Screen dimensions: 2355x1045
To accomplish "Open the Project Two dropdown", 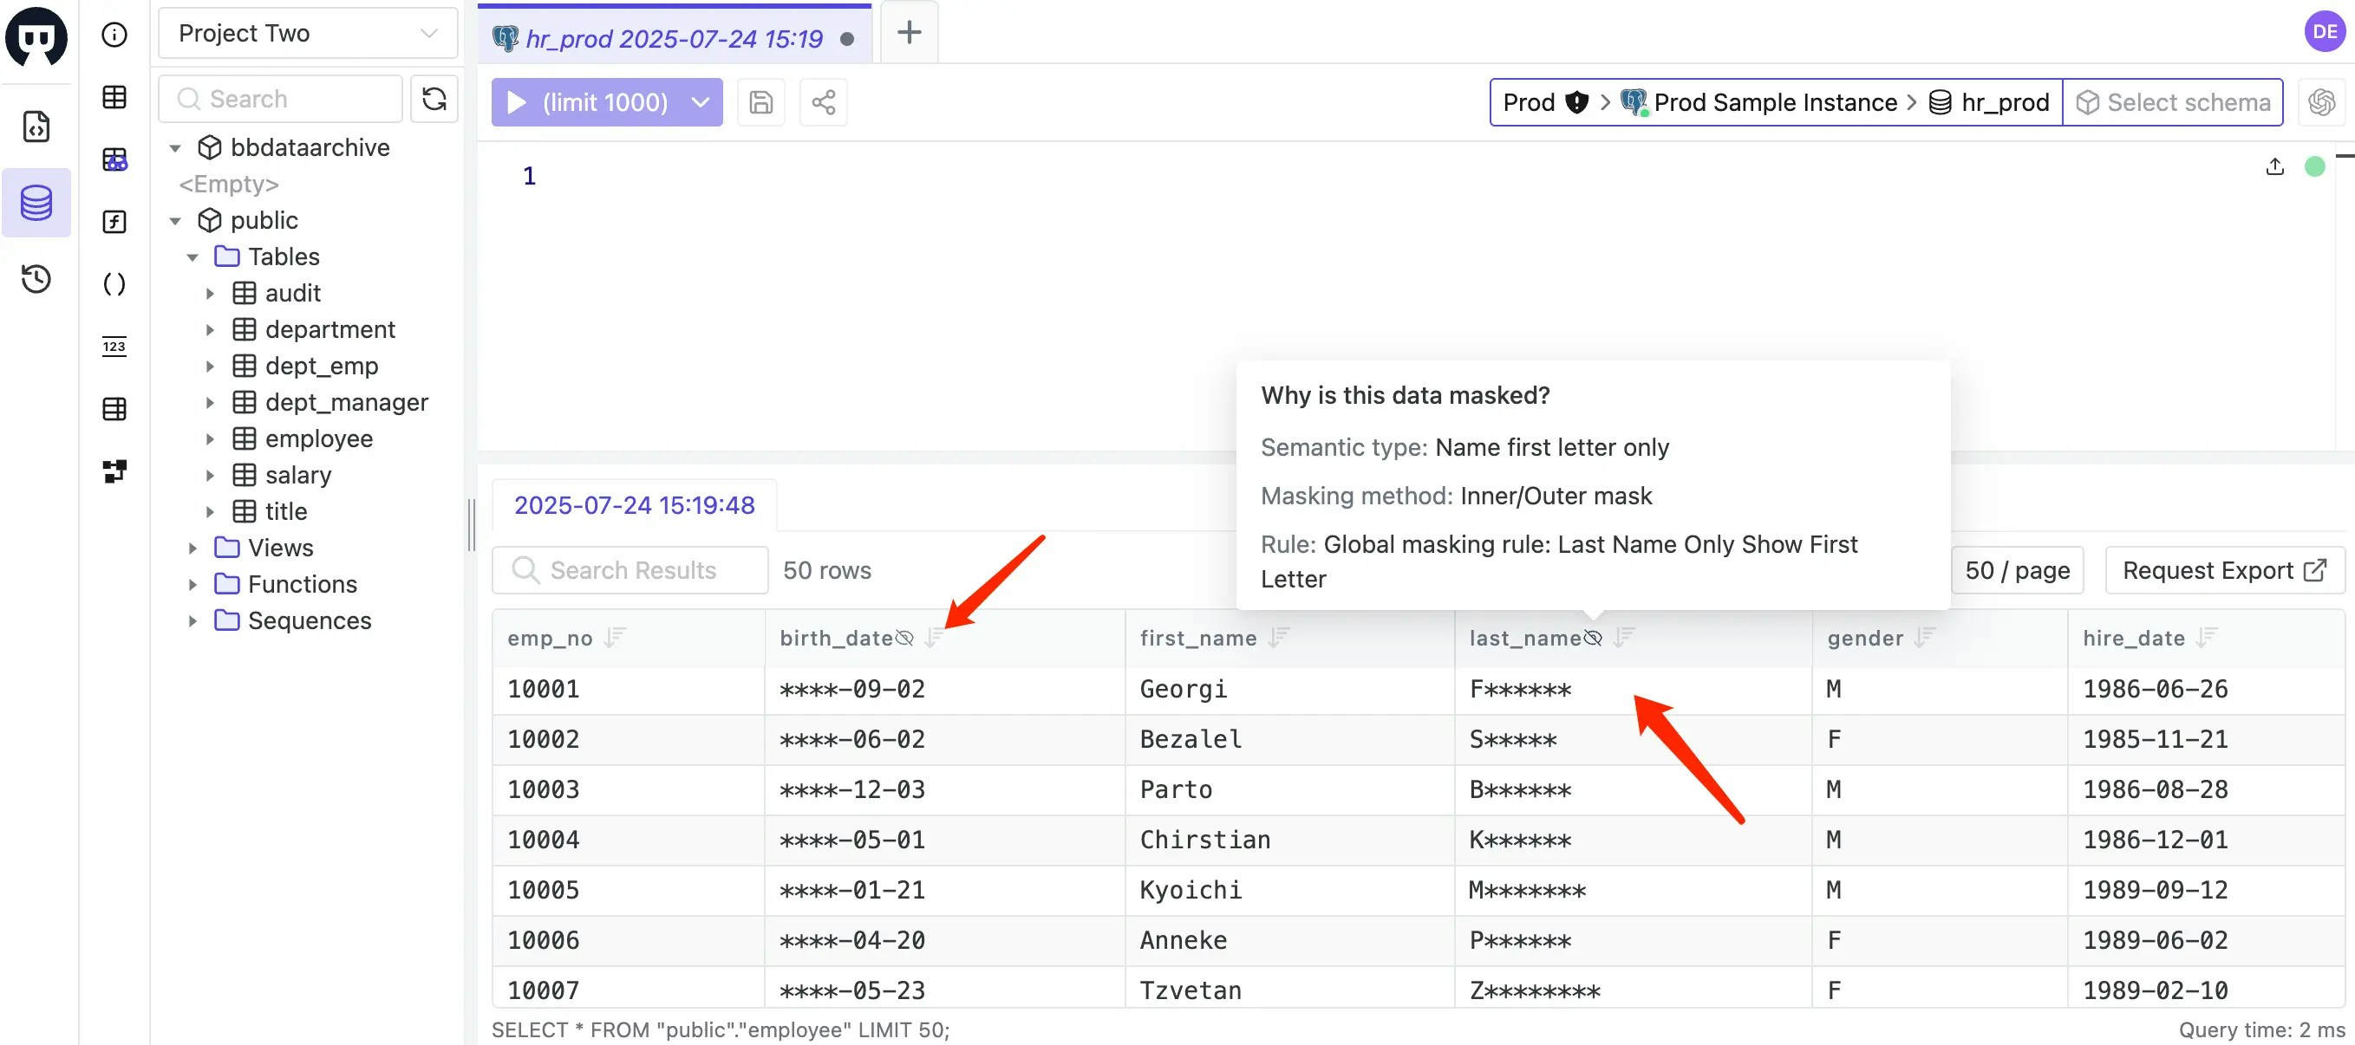I will pos(307,34).
